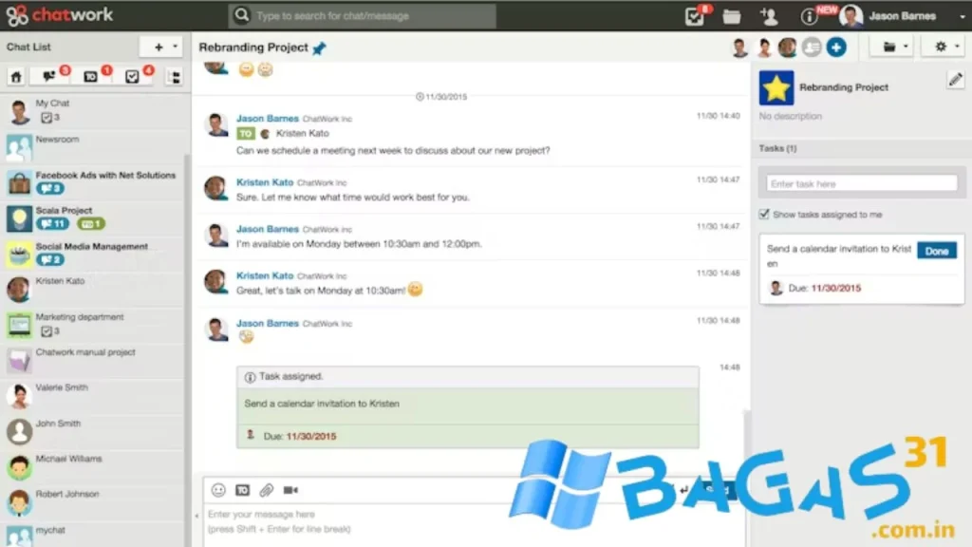
Task: Click the emoticon picker in message toolbar
Action: coord(218,490)
